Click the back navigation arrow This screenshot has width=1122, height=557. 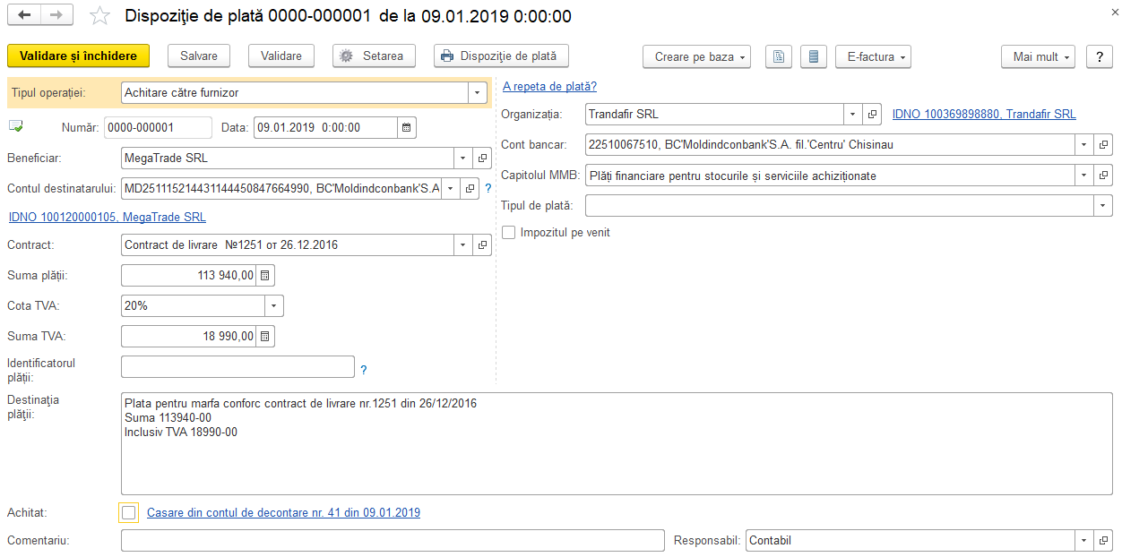(24, 15)
